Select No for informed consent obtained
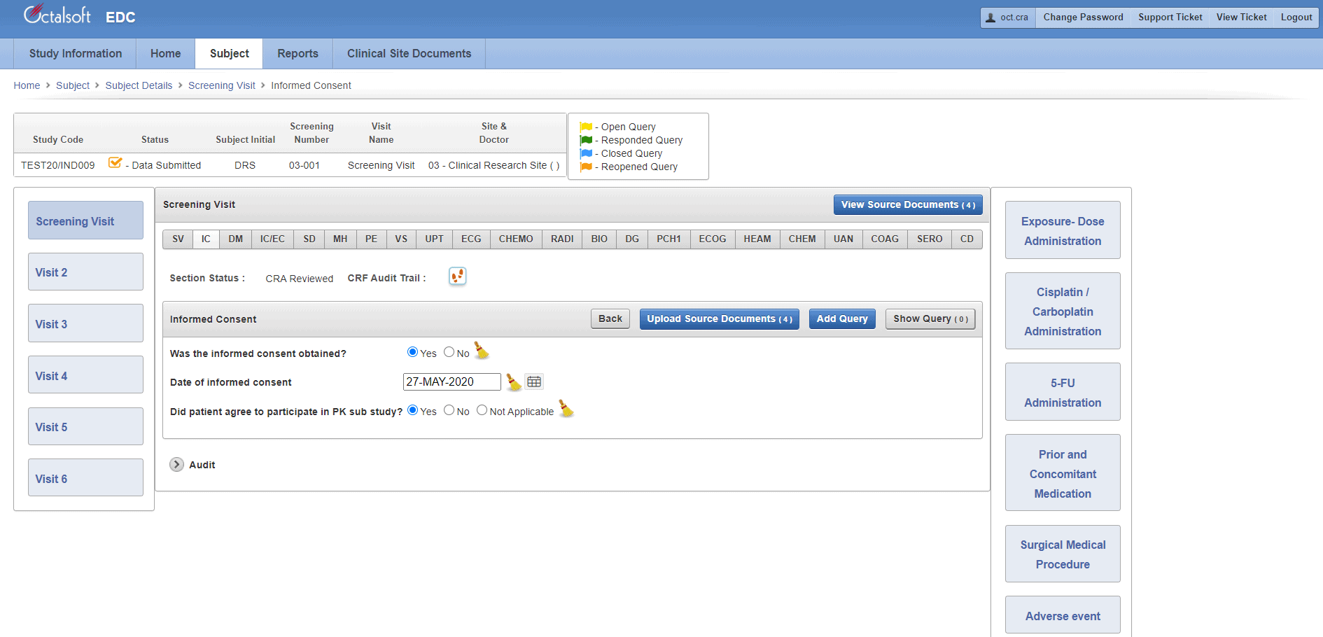 click(x=449, y=352)
